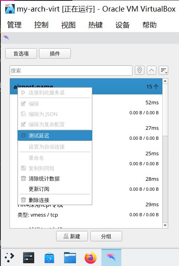Click the scrollbar up arrow in connection list
The width and height of the screenshot is (179, 266).
[x=165, y=81]
